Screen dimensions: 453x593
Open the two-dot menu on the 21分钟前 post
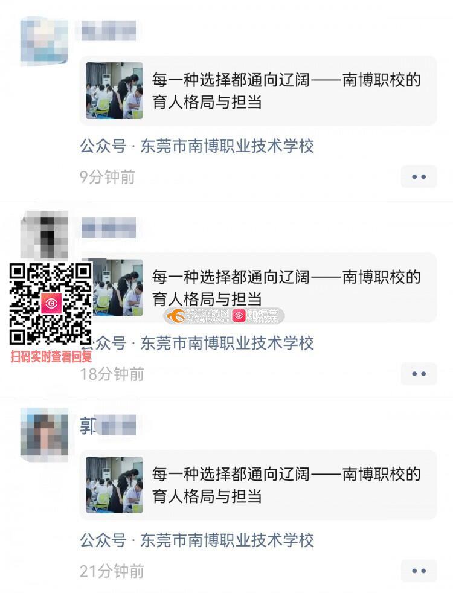pos(419,571)
